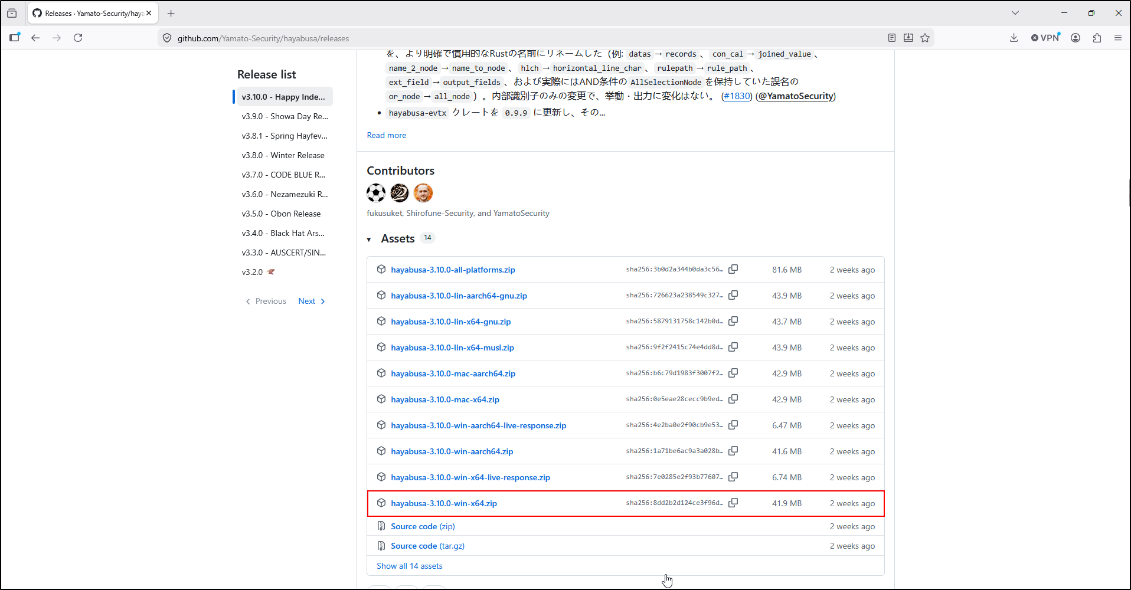Image resolution: width=1131 pixels, height=590 pixels.
Task: Open the browser Downloads panel
Action: click(x=1014, y=38)
